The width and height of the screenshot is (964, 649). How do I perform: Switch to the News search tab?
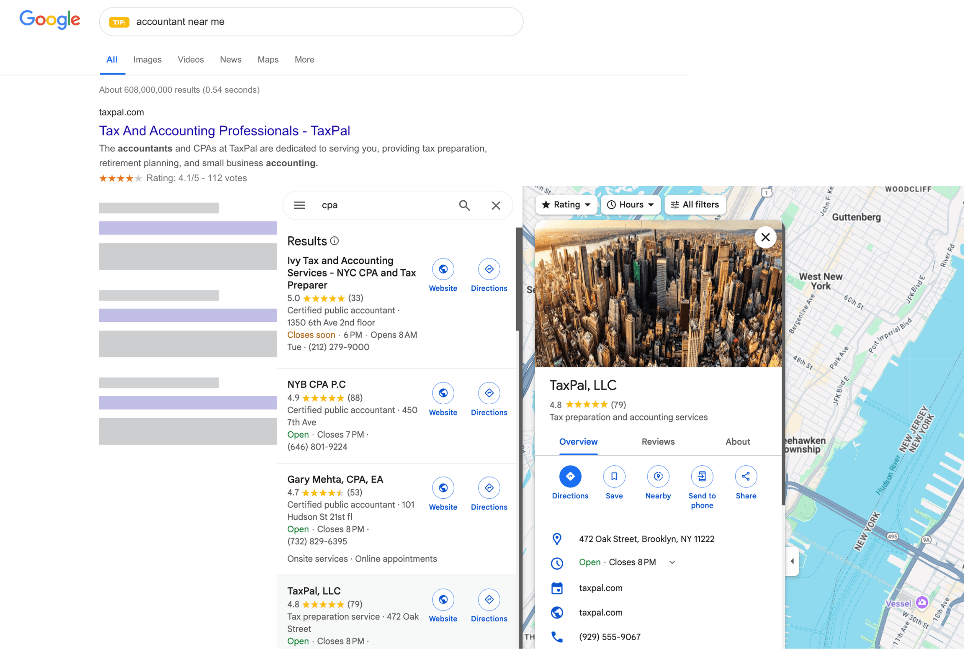231,59
